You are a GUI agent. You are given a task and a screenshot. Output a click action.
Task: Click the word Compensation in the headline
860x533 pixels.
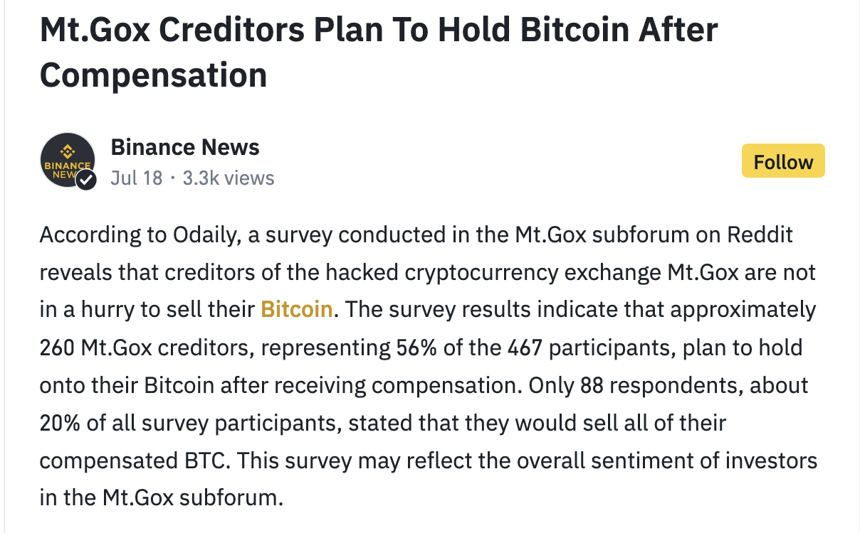click(x=154, y=75)
